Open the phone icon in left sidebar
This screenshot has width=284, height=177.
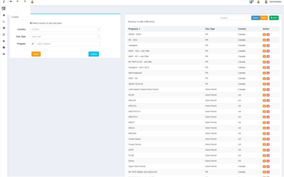tap(4, 21)
